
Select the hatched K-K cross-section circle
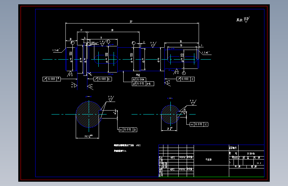click(170, 114)
